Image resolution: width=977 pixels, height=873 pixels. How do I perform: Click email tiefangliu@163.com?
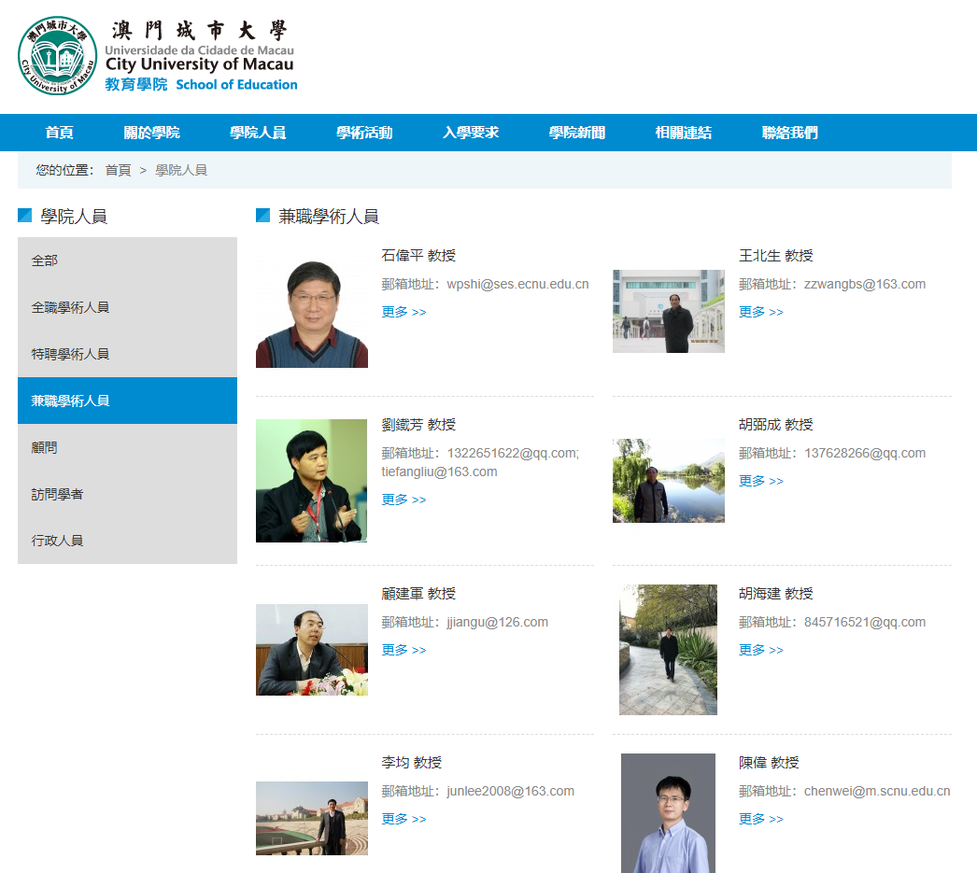point(439,472)
